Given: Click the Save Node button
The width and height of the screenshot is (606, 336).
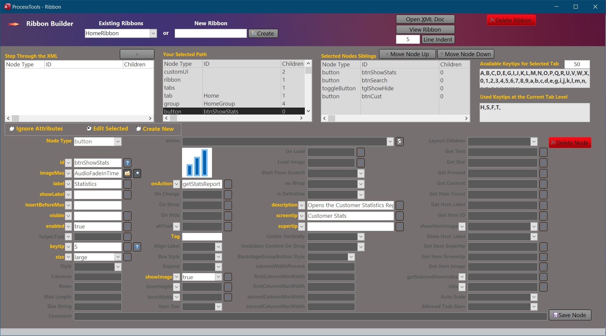Looking at the screenshot, I should (569, 315).
